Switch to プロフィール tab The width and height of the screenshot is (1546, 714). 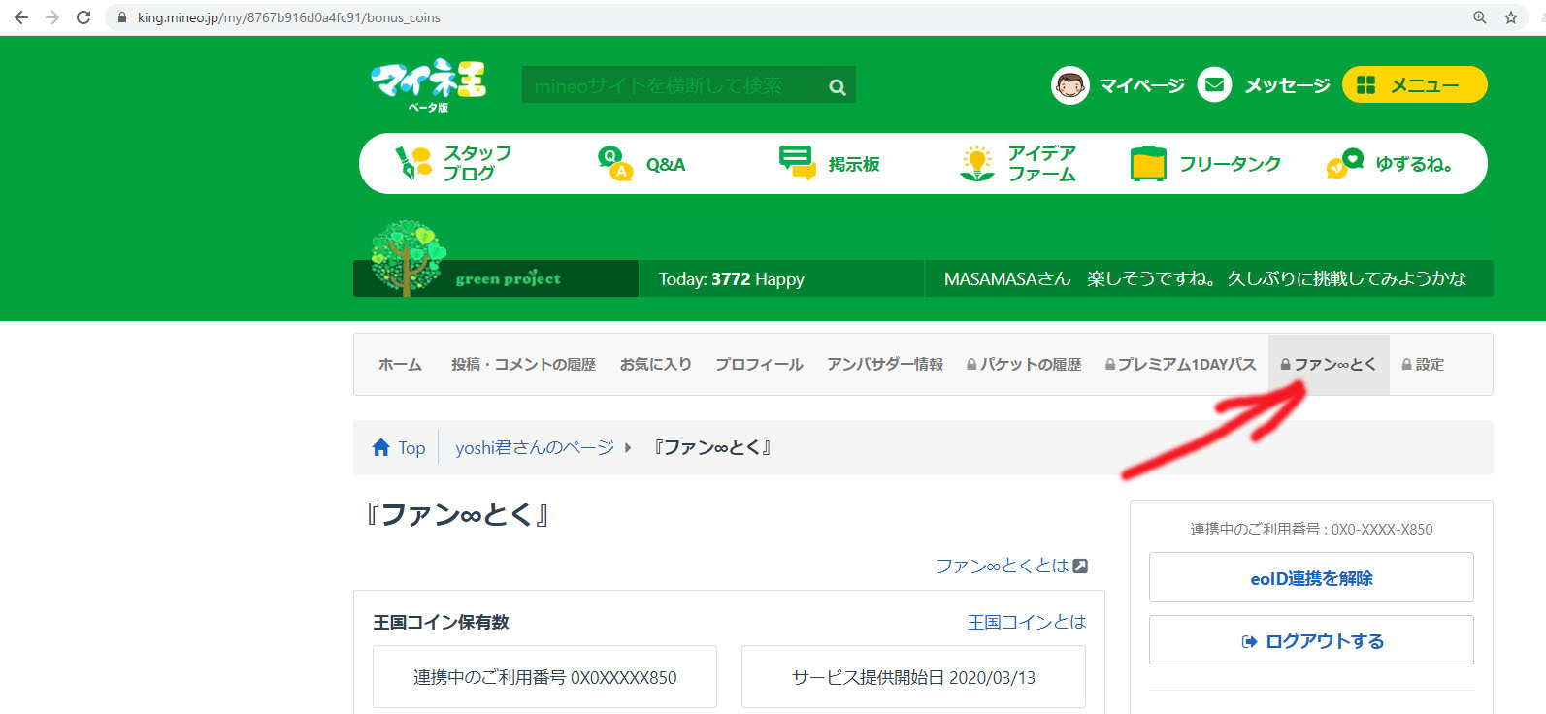(x=759, y=365)
